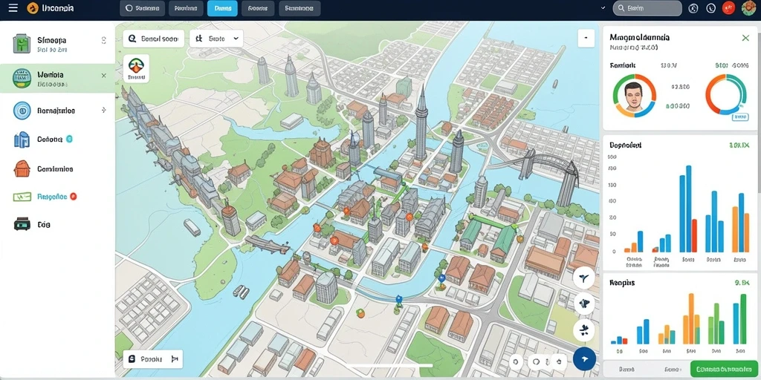Viewport: 761px width, 380px height.
Task: Click the orange app logo icon
Action: pos(33,7)
